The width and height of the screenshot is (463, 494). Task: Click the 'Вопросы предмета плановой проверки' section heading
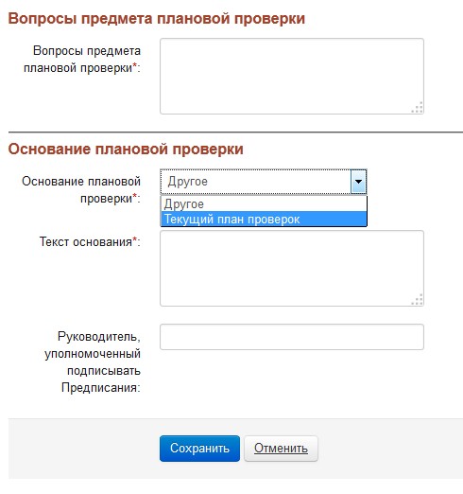click(x=157, y=18)
